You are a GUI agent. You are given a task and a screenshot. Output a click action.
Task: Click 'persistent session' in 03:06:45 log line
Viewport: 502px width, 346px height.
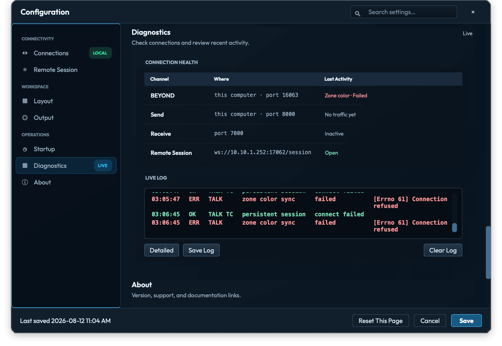click(x=273, y=214)
